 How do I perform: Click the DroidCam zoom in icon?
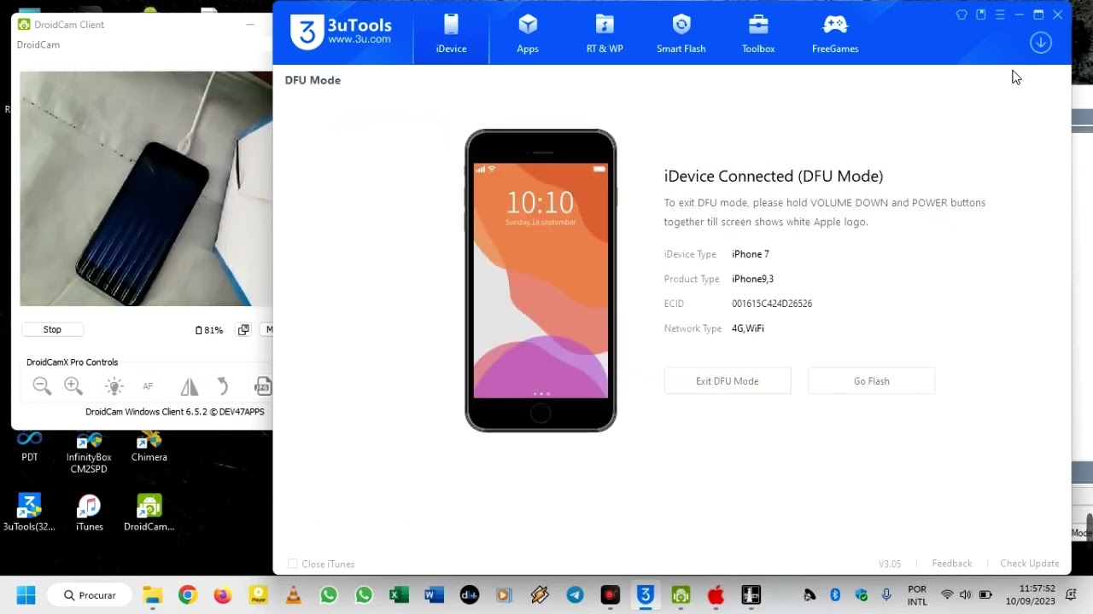pyautogui.click(x=73, y=386)
